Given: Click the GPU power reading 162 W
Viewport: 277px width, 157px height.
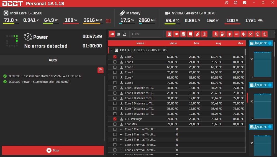Looking at the screenshot, I should tap(212, 20).
